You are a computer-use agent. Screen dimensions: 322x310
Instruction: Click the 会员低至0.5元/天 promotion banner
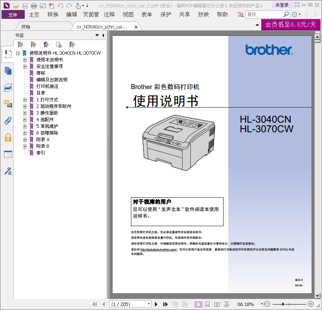click(x=291, y=25)
